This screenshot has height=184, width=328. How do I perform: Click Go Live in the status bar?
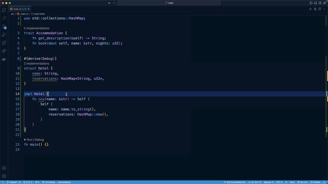(302, 182)
